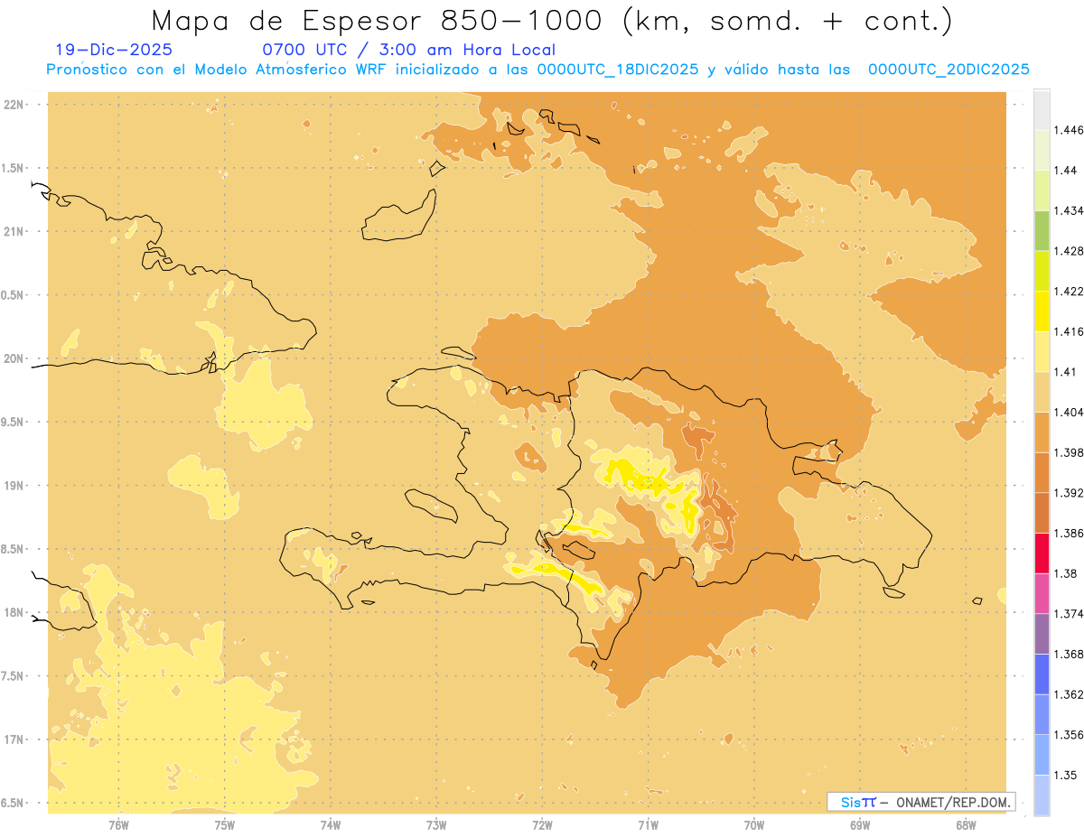
Task: Click the latitude label 18N
Action: 14,613
